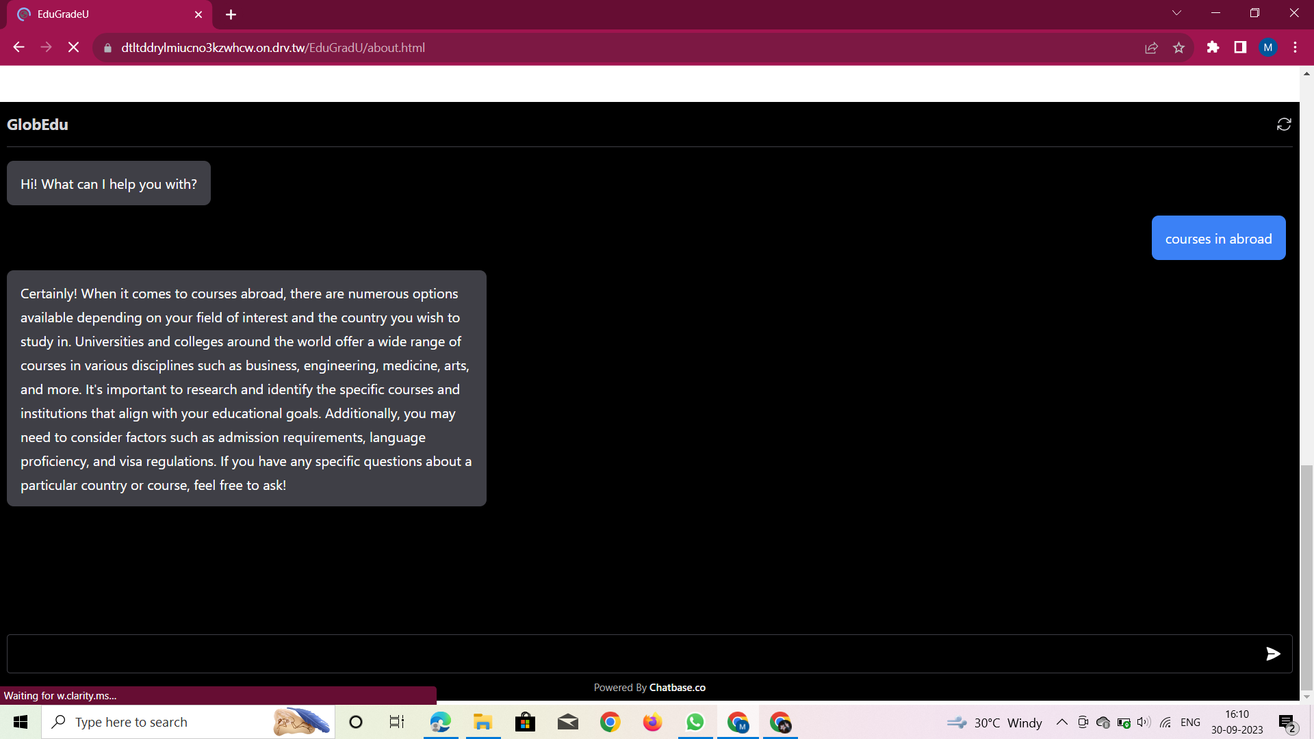Open the Chrome profile avatar M
The image size is (1314, 739).
pos(1267,48)
